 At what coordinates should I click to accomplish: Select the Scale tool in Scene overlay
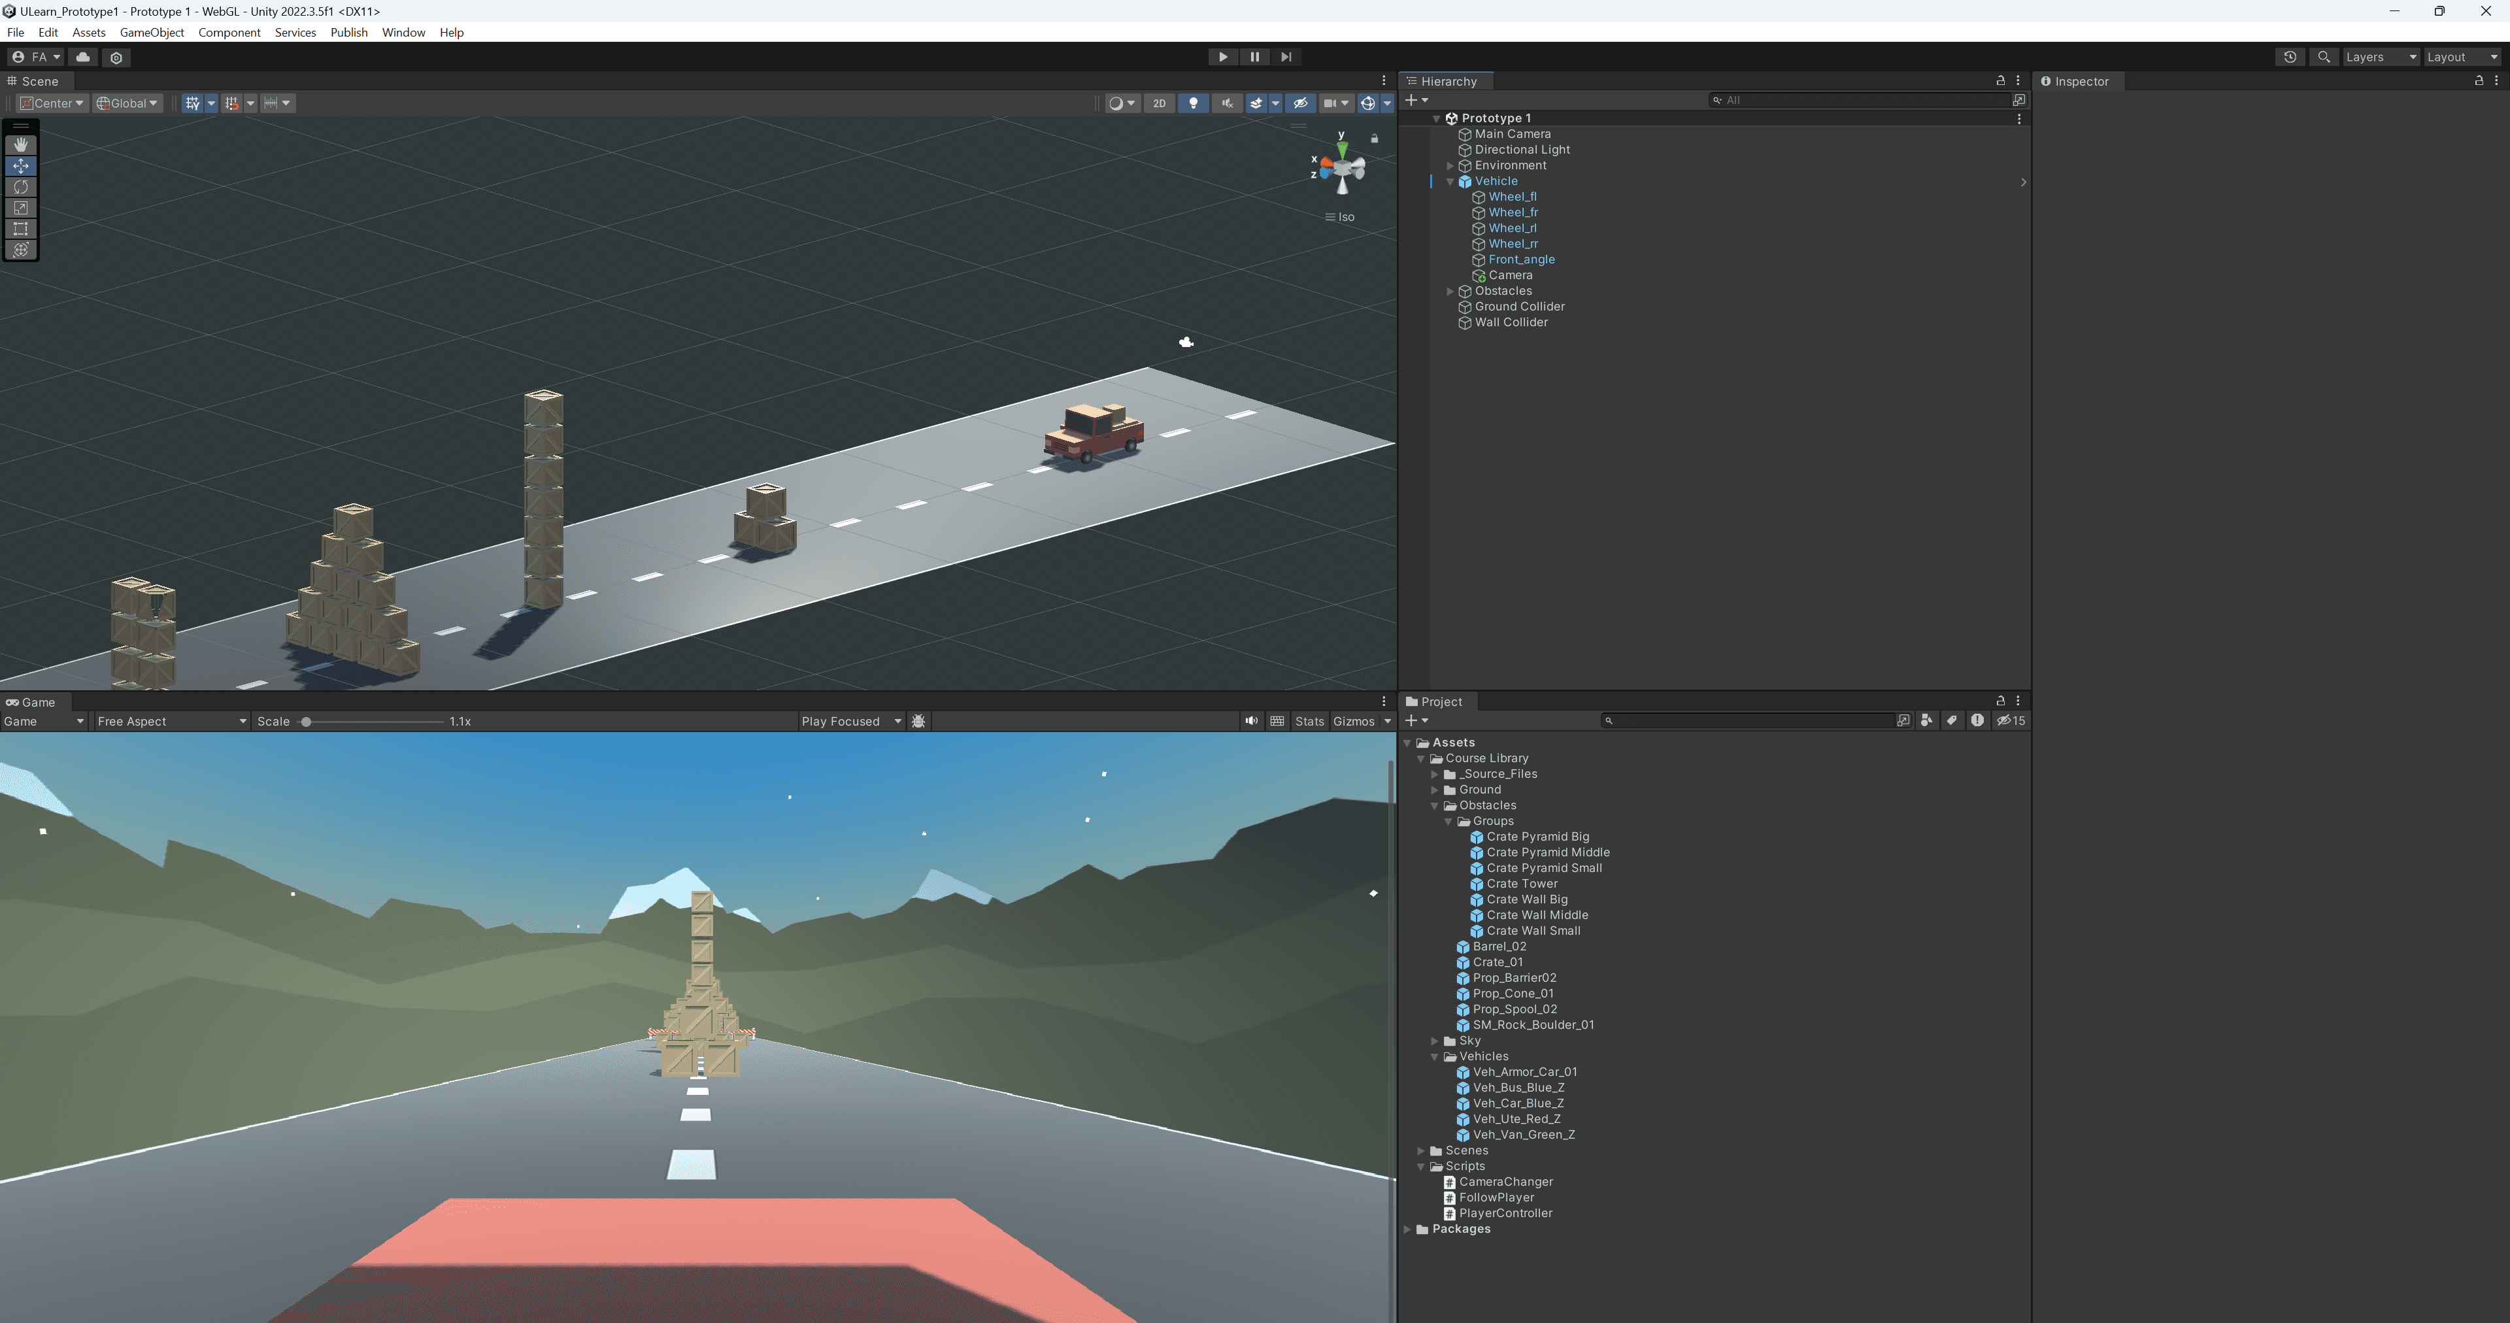(20, 207)
